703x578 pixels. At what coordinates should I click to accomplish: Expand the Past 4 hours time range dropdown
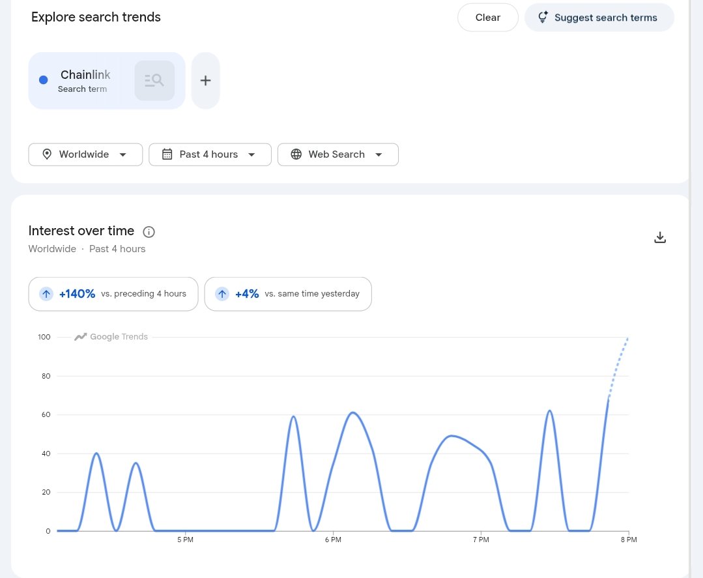(210, 154)
